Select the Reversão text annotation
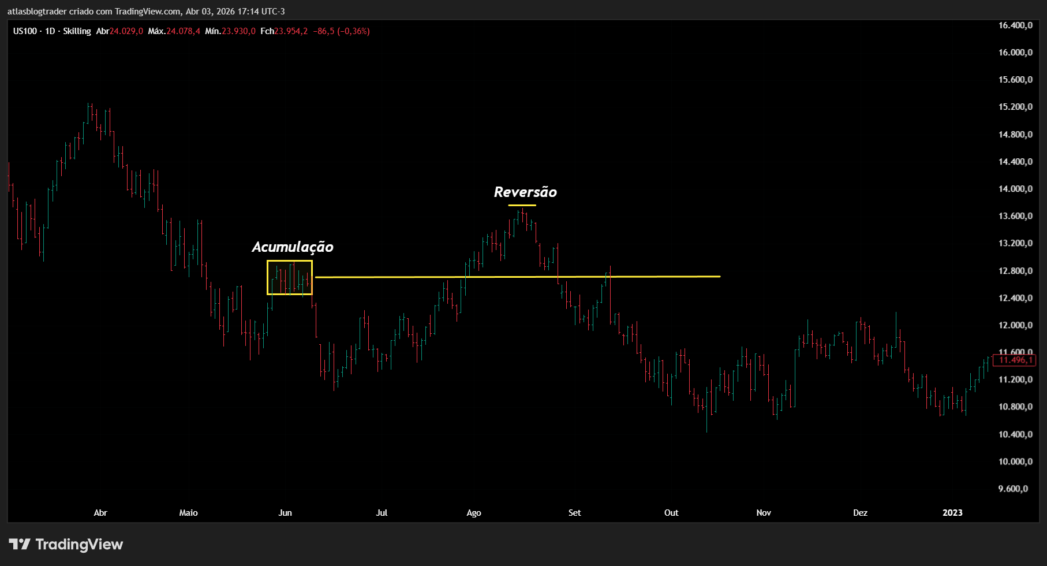 (525, 192)
